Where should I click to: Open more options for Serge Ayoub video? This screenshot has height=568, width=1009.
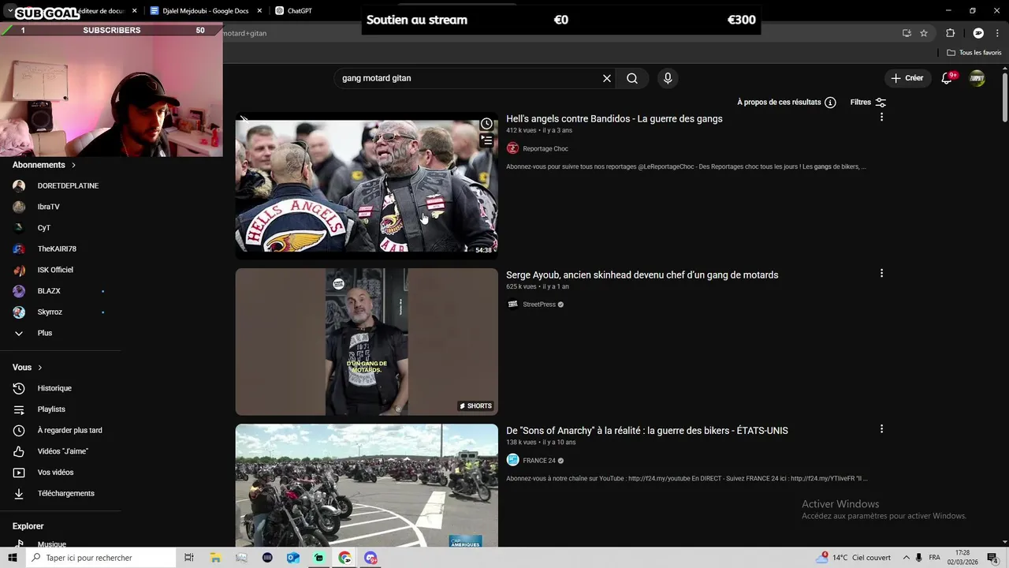pos(881,273)
